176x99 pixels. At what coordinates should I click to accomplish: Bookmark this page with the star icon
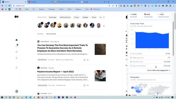tap(116, 6)
